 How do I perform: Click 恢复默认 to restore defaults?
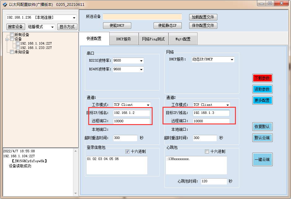point(262,127)
